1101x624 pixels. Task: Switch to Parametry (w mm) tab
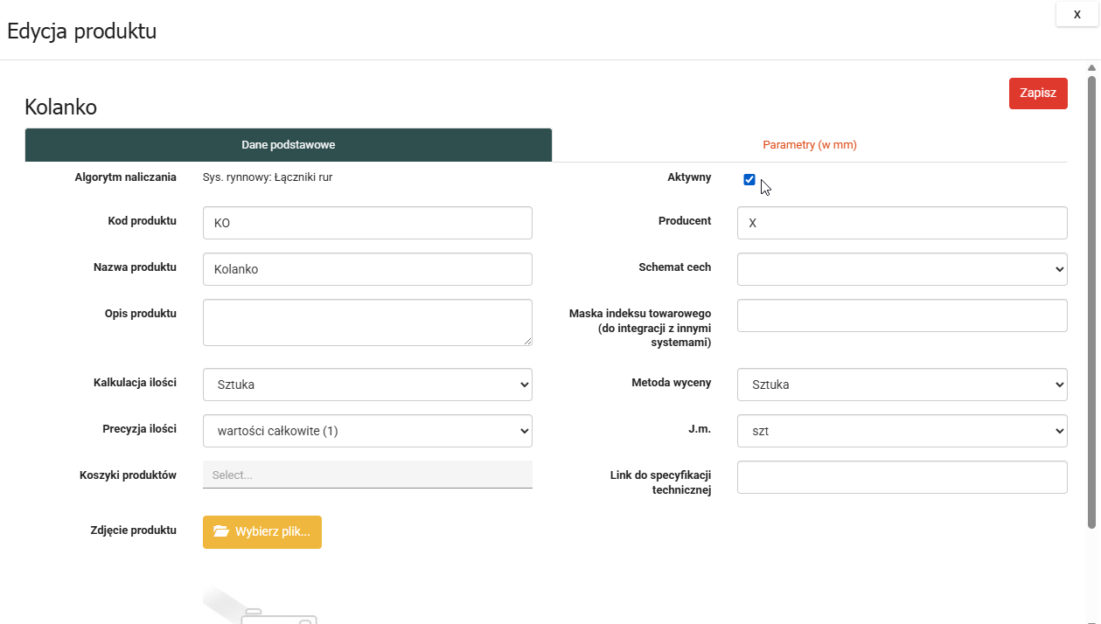[809, 145]
